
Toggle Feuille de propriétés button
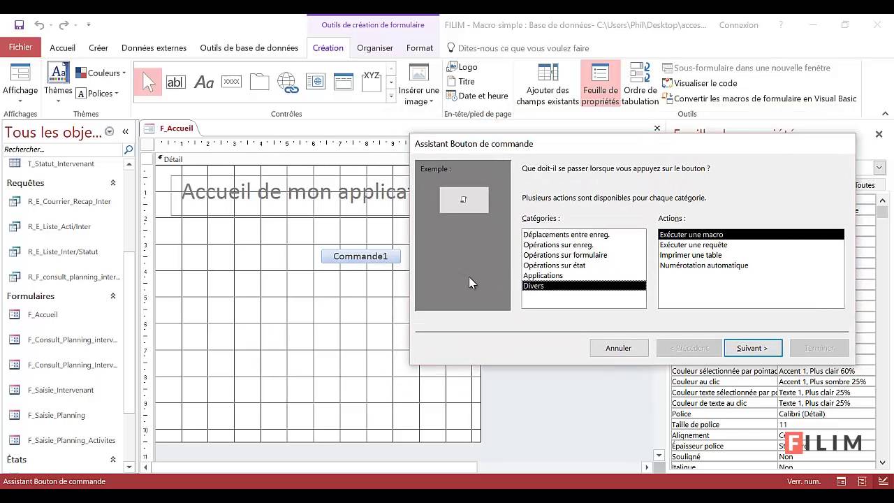point(600,84)
